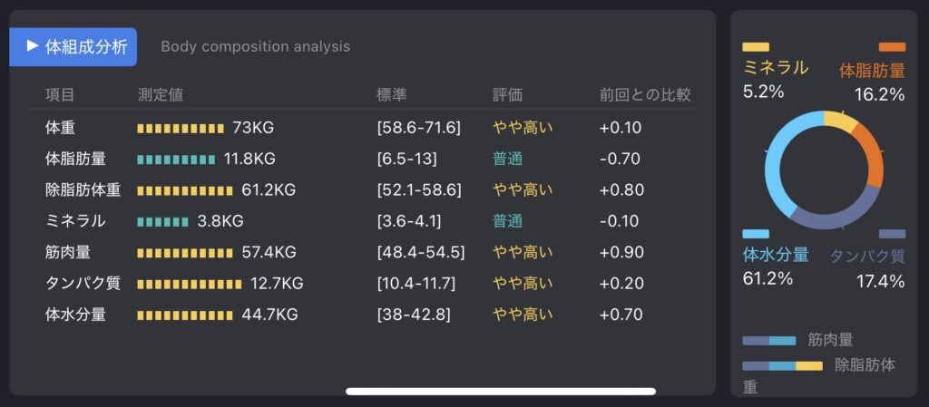This screenshot has height=407, width=929.
Task: Open the 体組成分析 section tab
Action: pyautogui.click(x=73, y=47)
